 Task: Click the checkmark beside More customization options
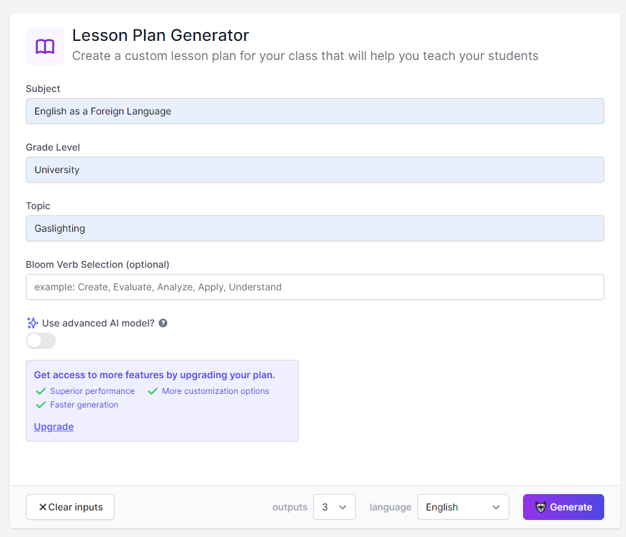click(153, 391)
